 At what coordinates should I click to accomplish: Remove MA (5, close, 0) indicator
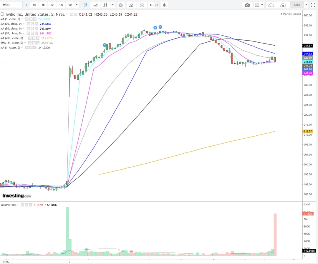tap(35, 19)
